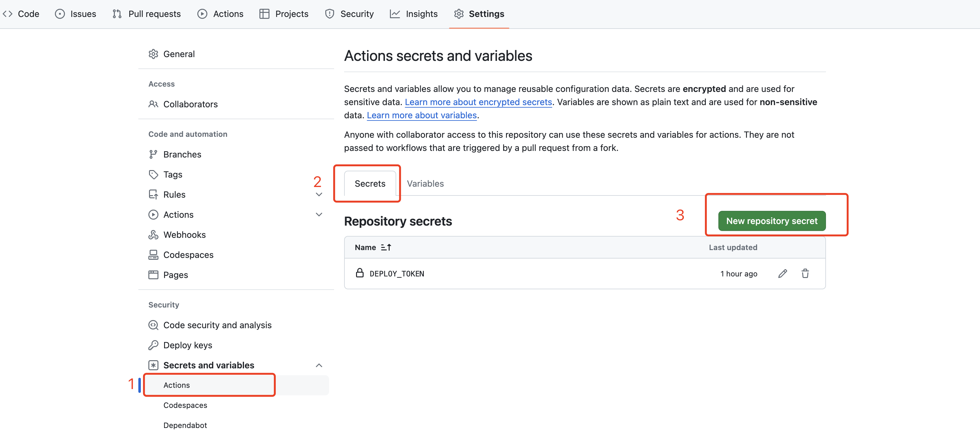Switch to the Variables tab

pos(425,183)
